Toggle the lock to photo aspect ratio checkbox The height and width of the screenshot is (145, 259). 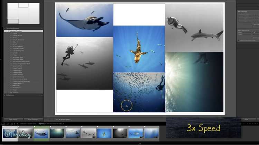(239, 40)
